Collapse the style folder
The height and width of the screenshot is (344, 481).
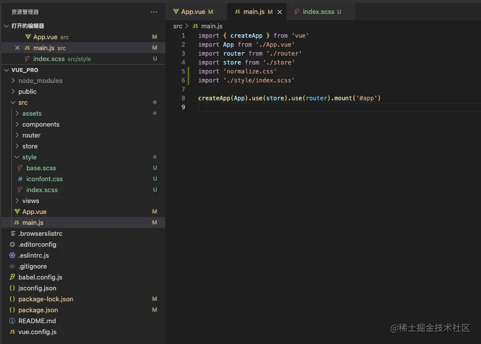coord(17,157)
